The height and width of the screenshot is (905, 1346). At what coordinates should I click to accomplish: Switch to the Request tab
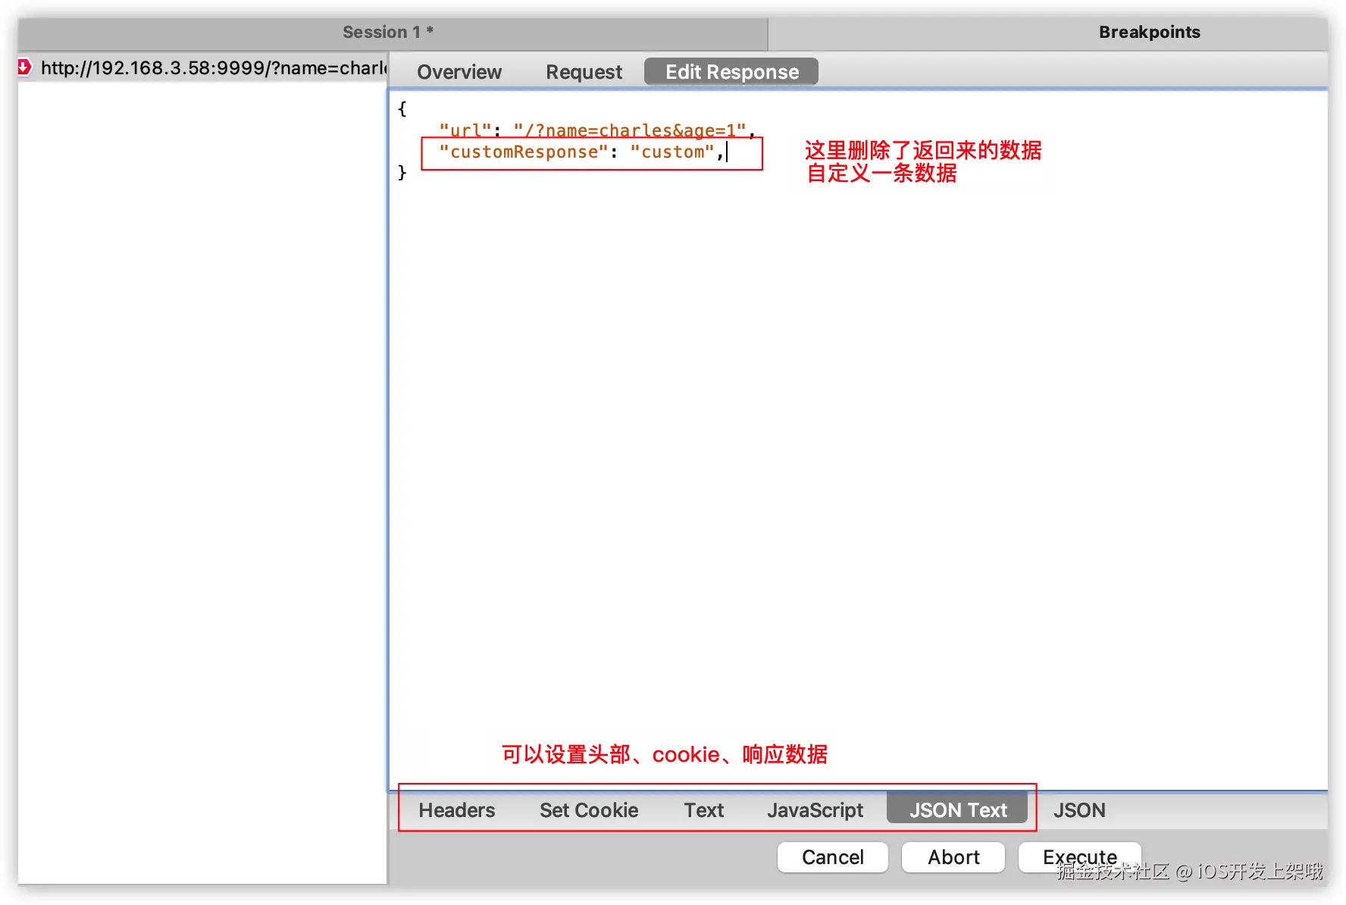coord(583,71)
